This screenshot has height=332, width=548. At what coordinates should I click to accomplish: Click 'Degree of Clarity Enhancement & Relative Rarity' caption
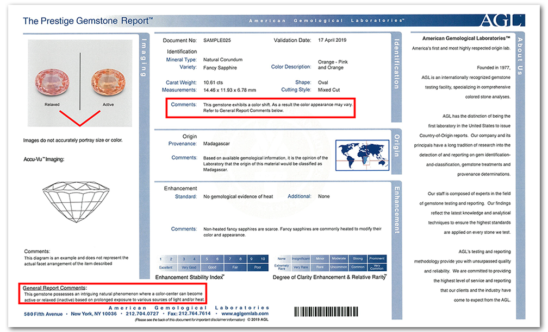pyautogui.click(x=329, y=277)
